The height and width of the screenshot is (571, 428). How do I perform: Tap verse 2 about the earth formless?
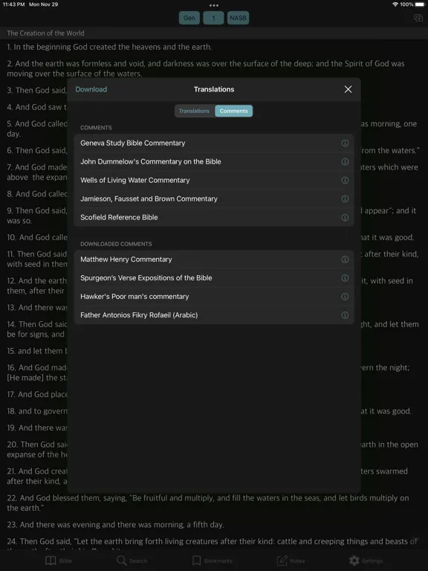pos(206,68)
